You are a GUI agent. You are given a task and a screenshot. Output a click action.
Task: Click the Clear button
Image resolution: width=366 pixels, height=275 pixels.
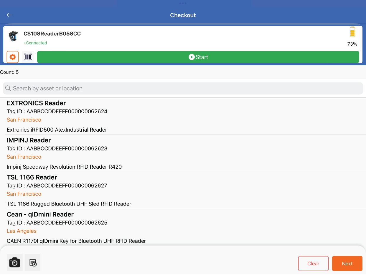[313, 264]
